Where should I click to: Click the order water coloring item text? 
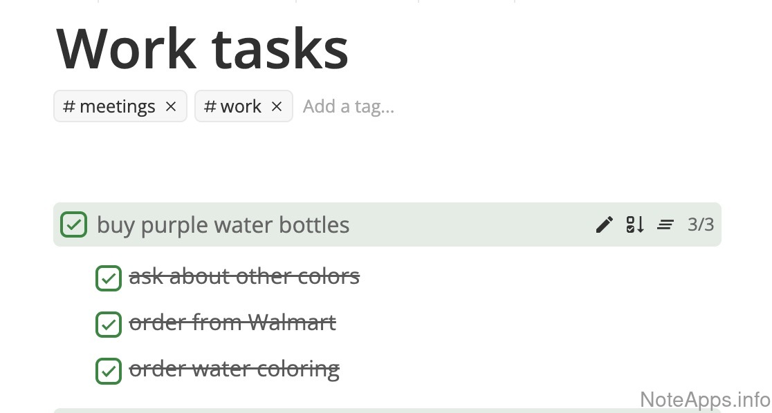[x=234, y=369]
